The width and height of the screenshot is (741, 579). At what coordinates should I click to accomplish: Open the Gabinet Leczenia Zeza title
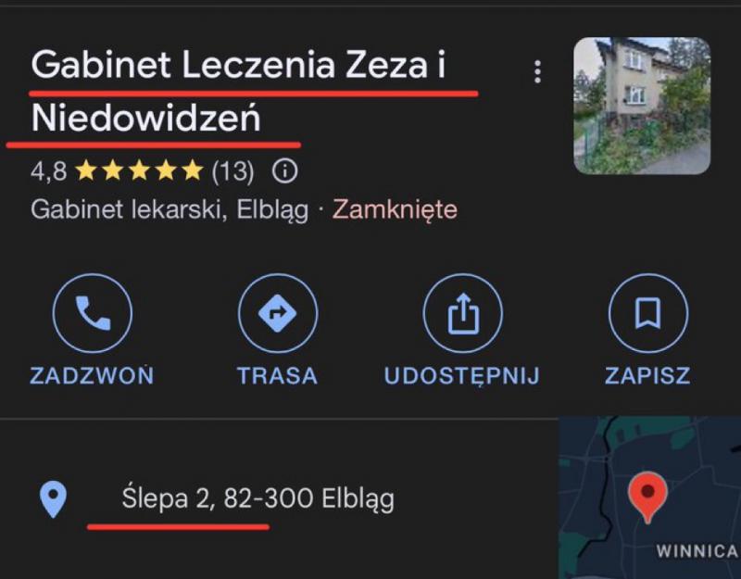[x=238, y=91]
